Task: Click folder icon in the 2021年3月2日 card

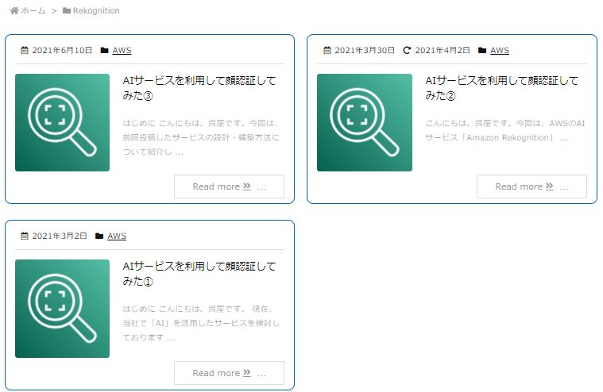Action: [x=99, y=236]
